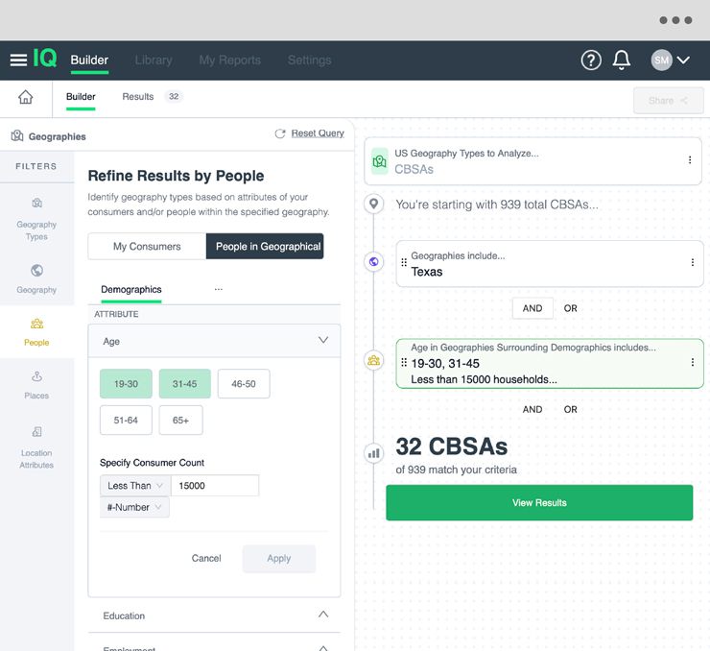The image size is (710, 651).
Task: Click the Reset Query link
Action: coord(317,133)
